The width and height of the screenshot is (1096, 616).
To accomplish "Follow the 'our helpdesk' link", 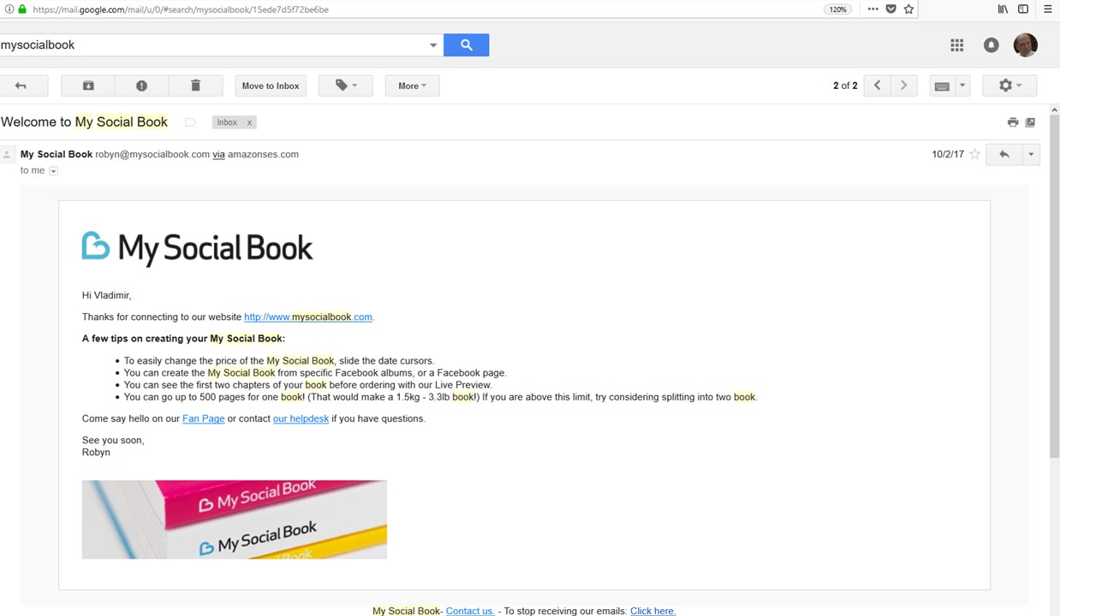I will [x=301, y=418].
